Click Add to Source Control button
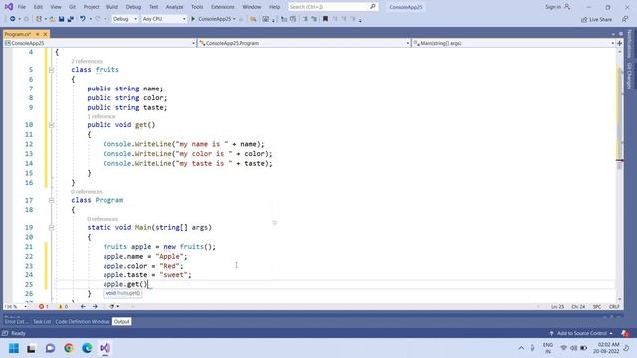This screenshot has width=637, height=358. click(581, 333)
